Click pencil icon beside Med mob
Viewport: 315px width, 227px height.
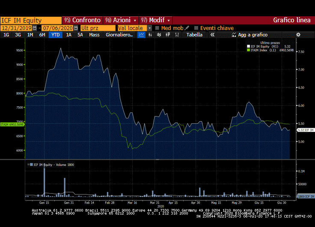(187, 28)
